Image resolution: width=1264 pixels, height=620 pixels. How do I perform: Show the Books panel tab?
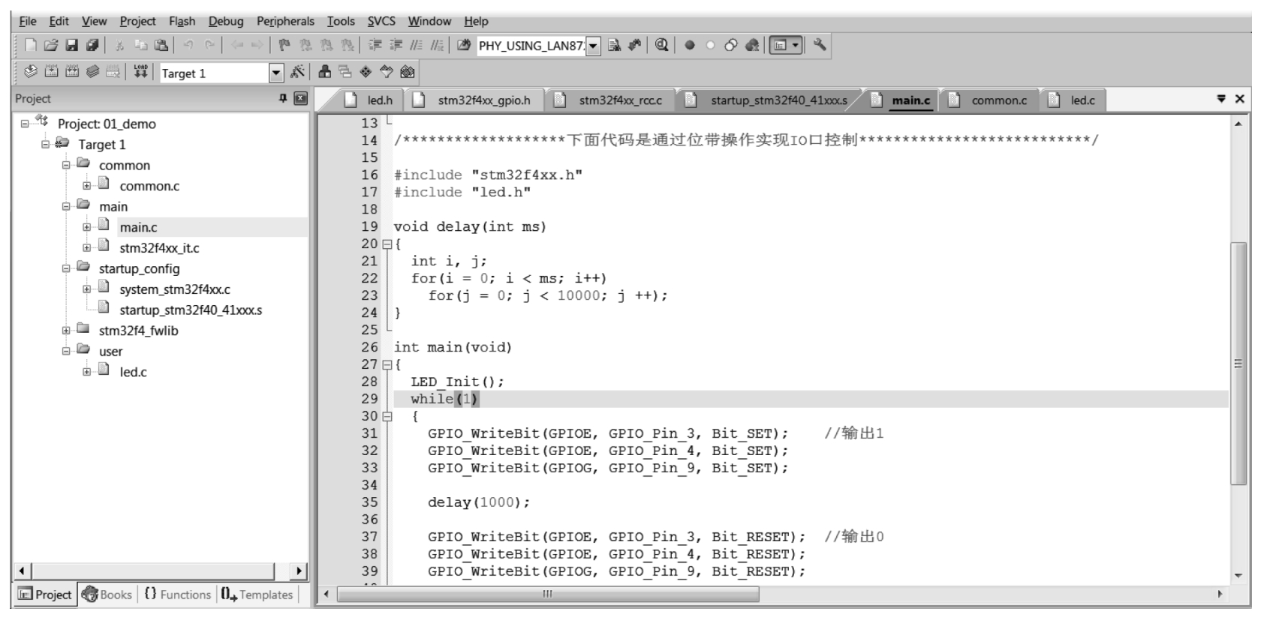(x=107, y=595)
